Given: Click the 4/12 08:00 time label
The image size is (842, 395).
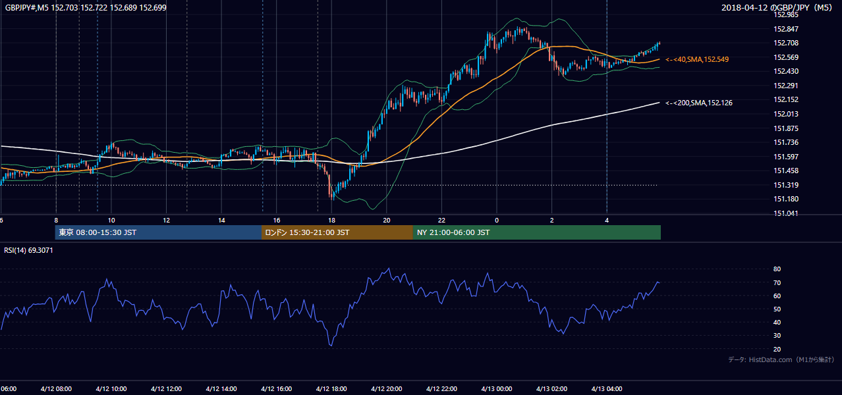Looking at the screenshot, I should pyautogui.click(x=56, y=389).
